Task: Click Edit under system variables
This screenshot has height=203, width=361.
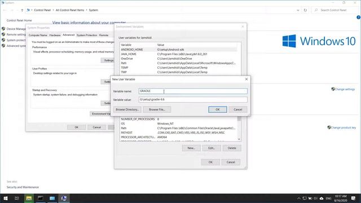Action: pyautogui.click(x=212, y=148)
